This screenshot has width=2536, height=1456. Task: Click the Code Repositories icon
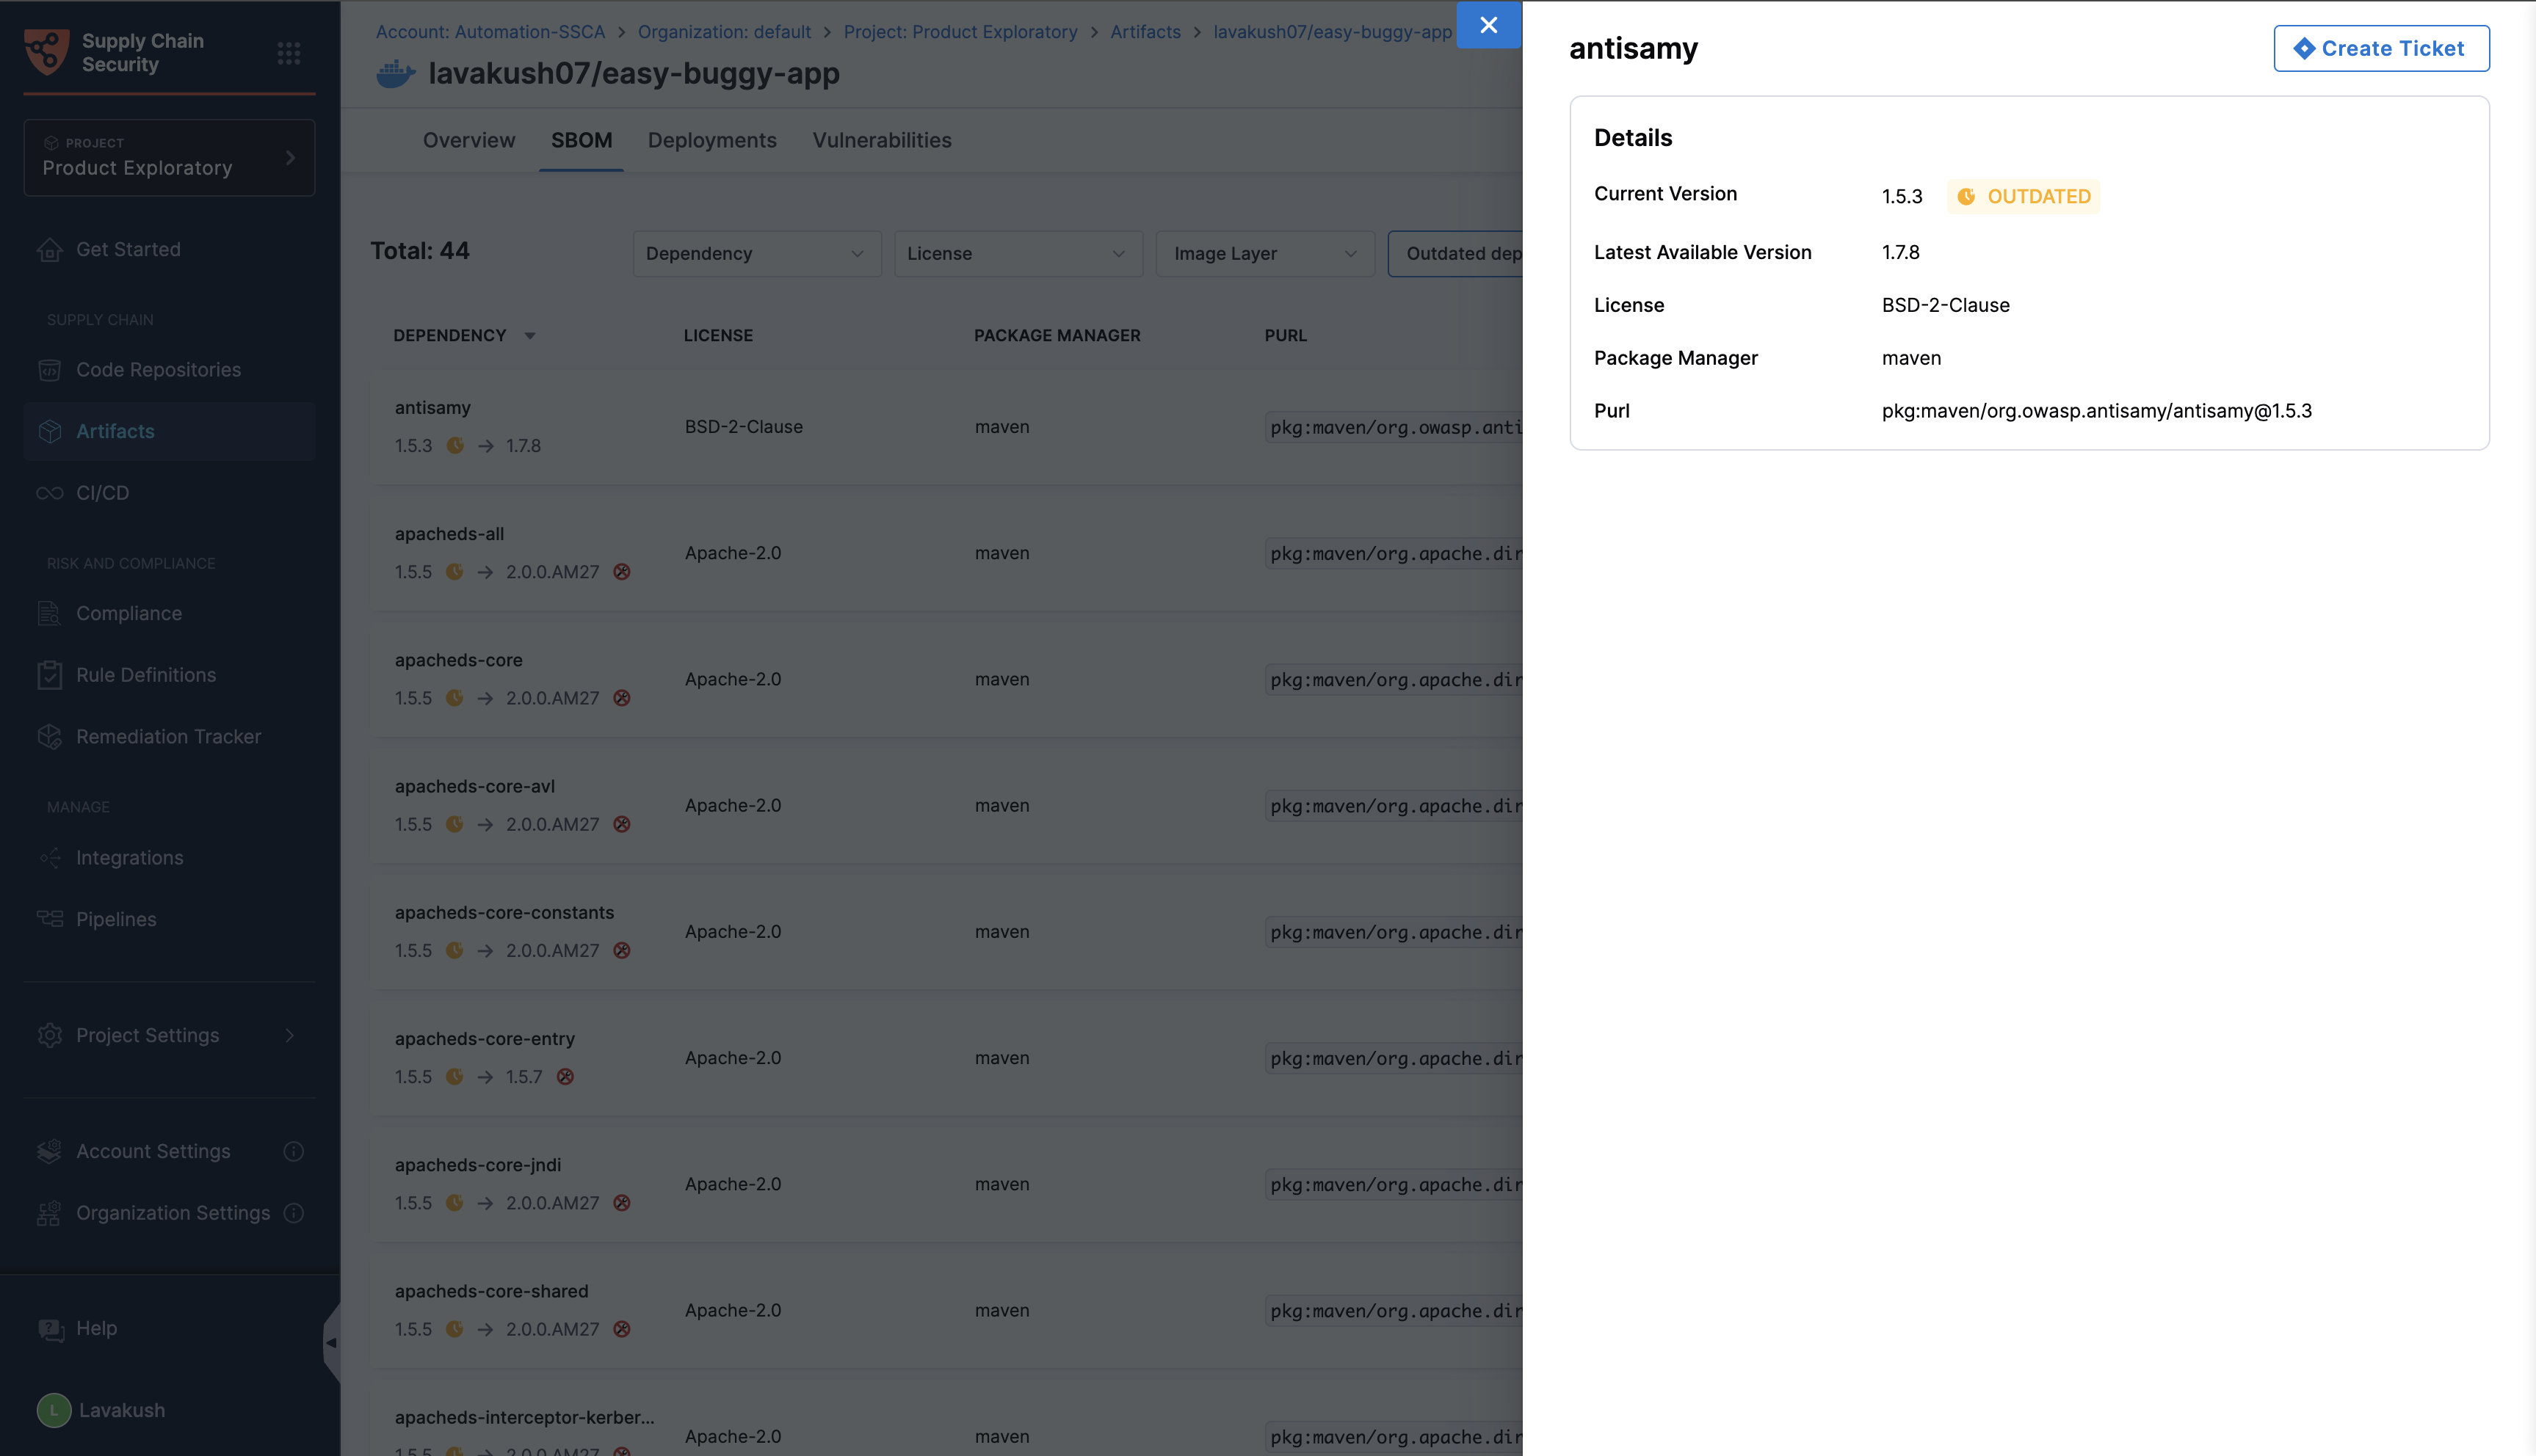pos(50,370)
